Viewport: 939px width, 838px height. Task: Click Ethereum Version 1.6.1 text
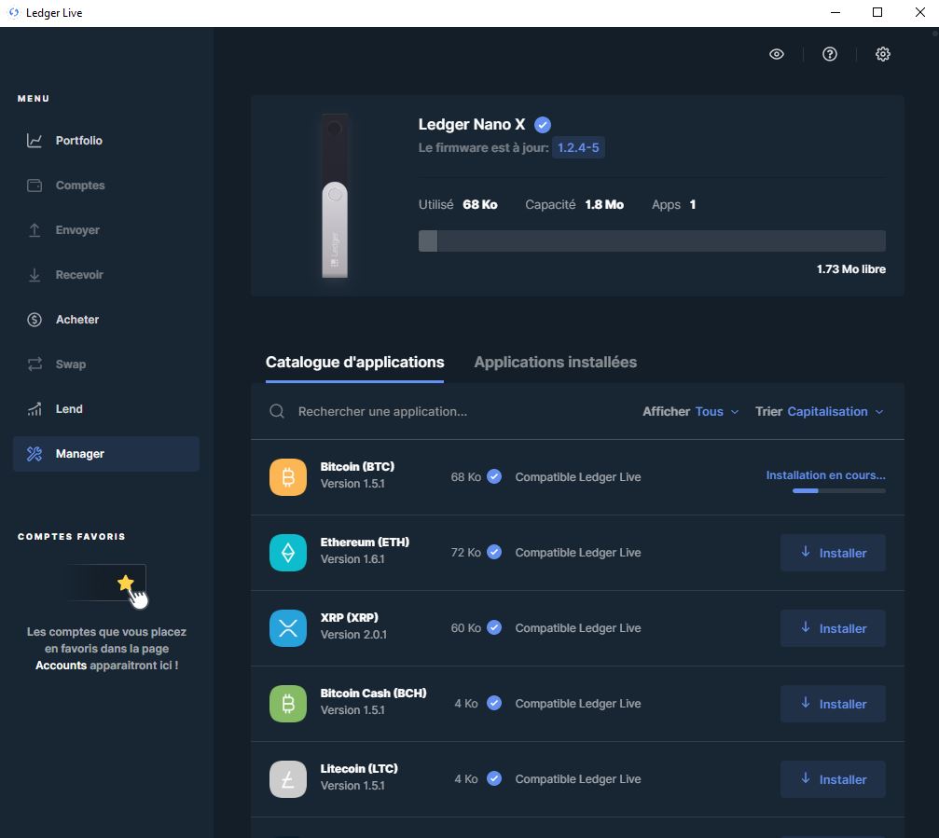click(352, 559)
